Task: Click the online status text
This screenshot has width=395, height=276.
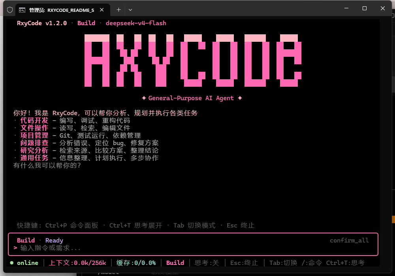Action: click(28, 263)
